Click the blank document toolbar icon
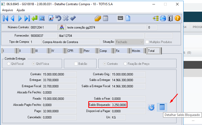Screen dimensions: 202x125 128,18
